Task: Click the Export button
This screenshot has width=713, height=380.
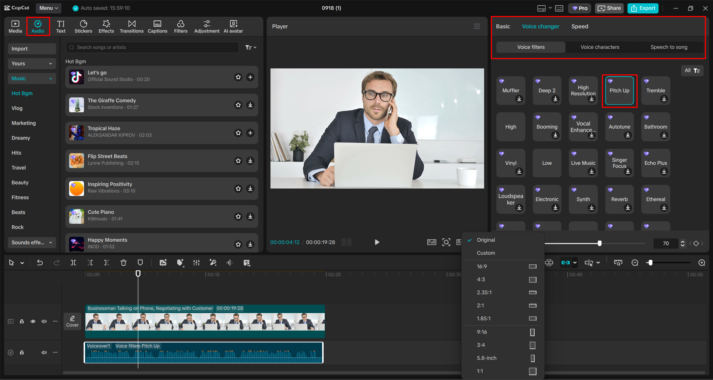Action: coord(643,8)
